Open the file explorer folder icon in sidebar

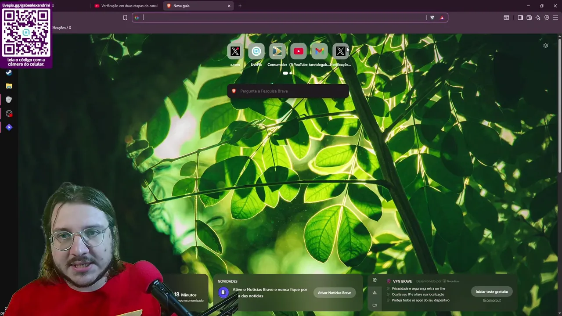(x=9, y=86)
